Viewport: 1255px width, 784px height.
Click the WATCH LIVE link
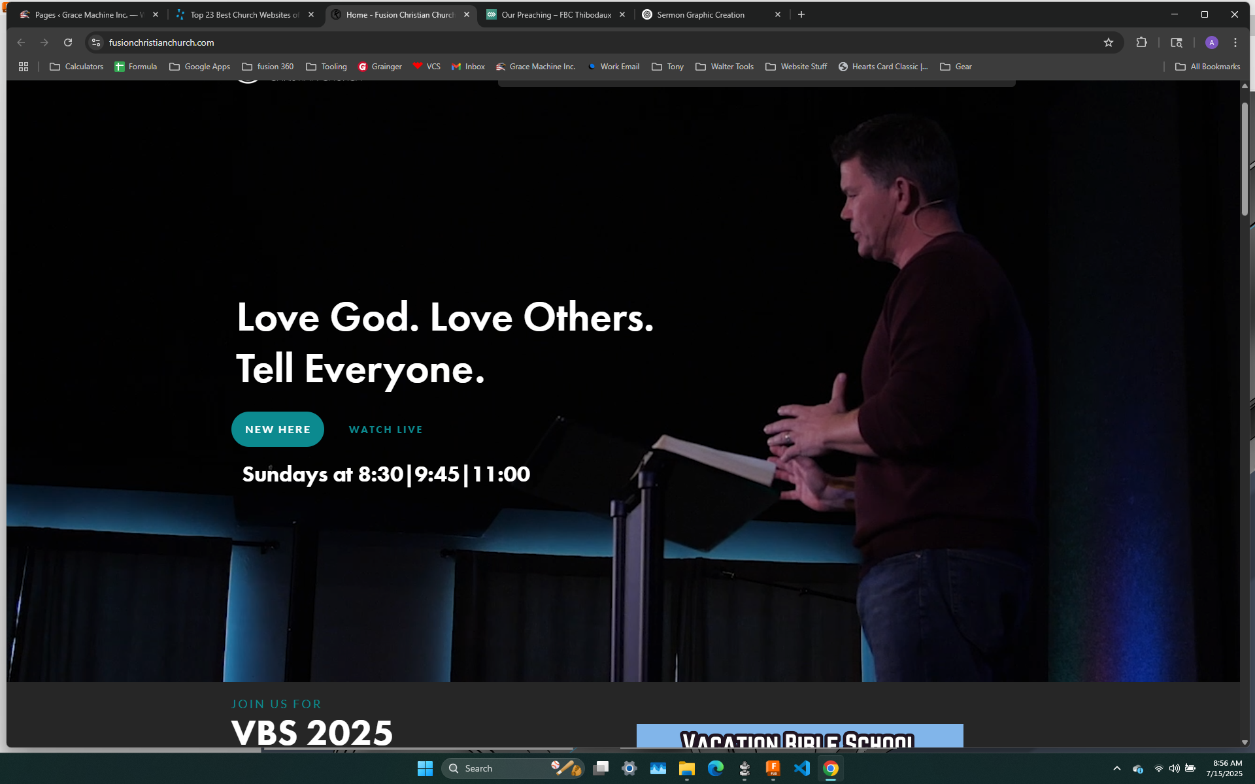[386, 429]
